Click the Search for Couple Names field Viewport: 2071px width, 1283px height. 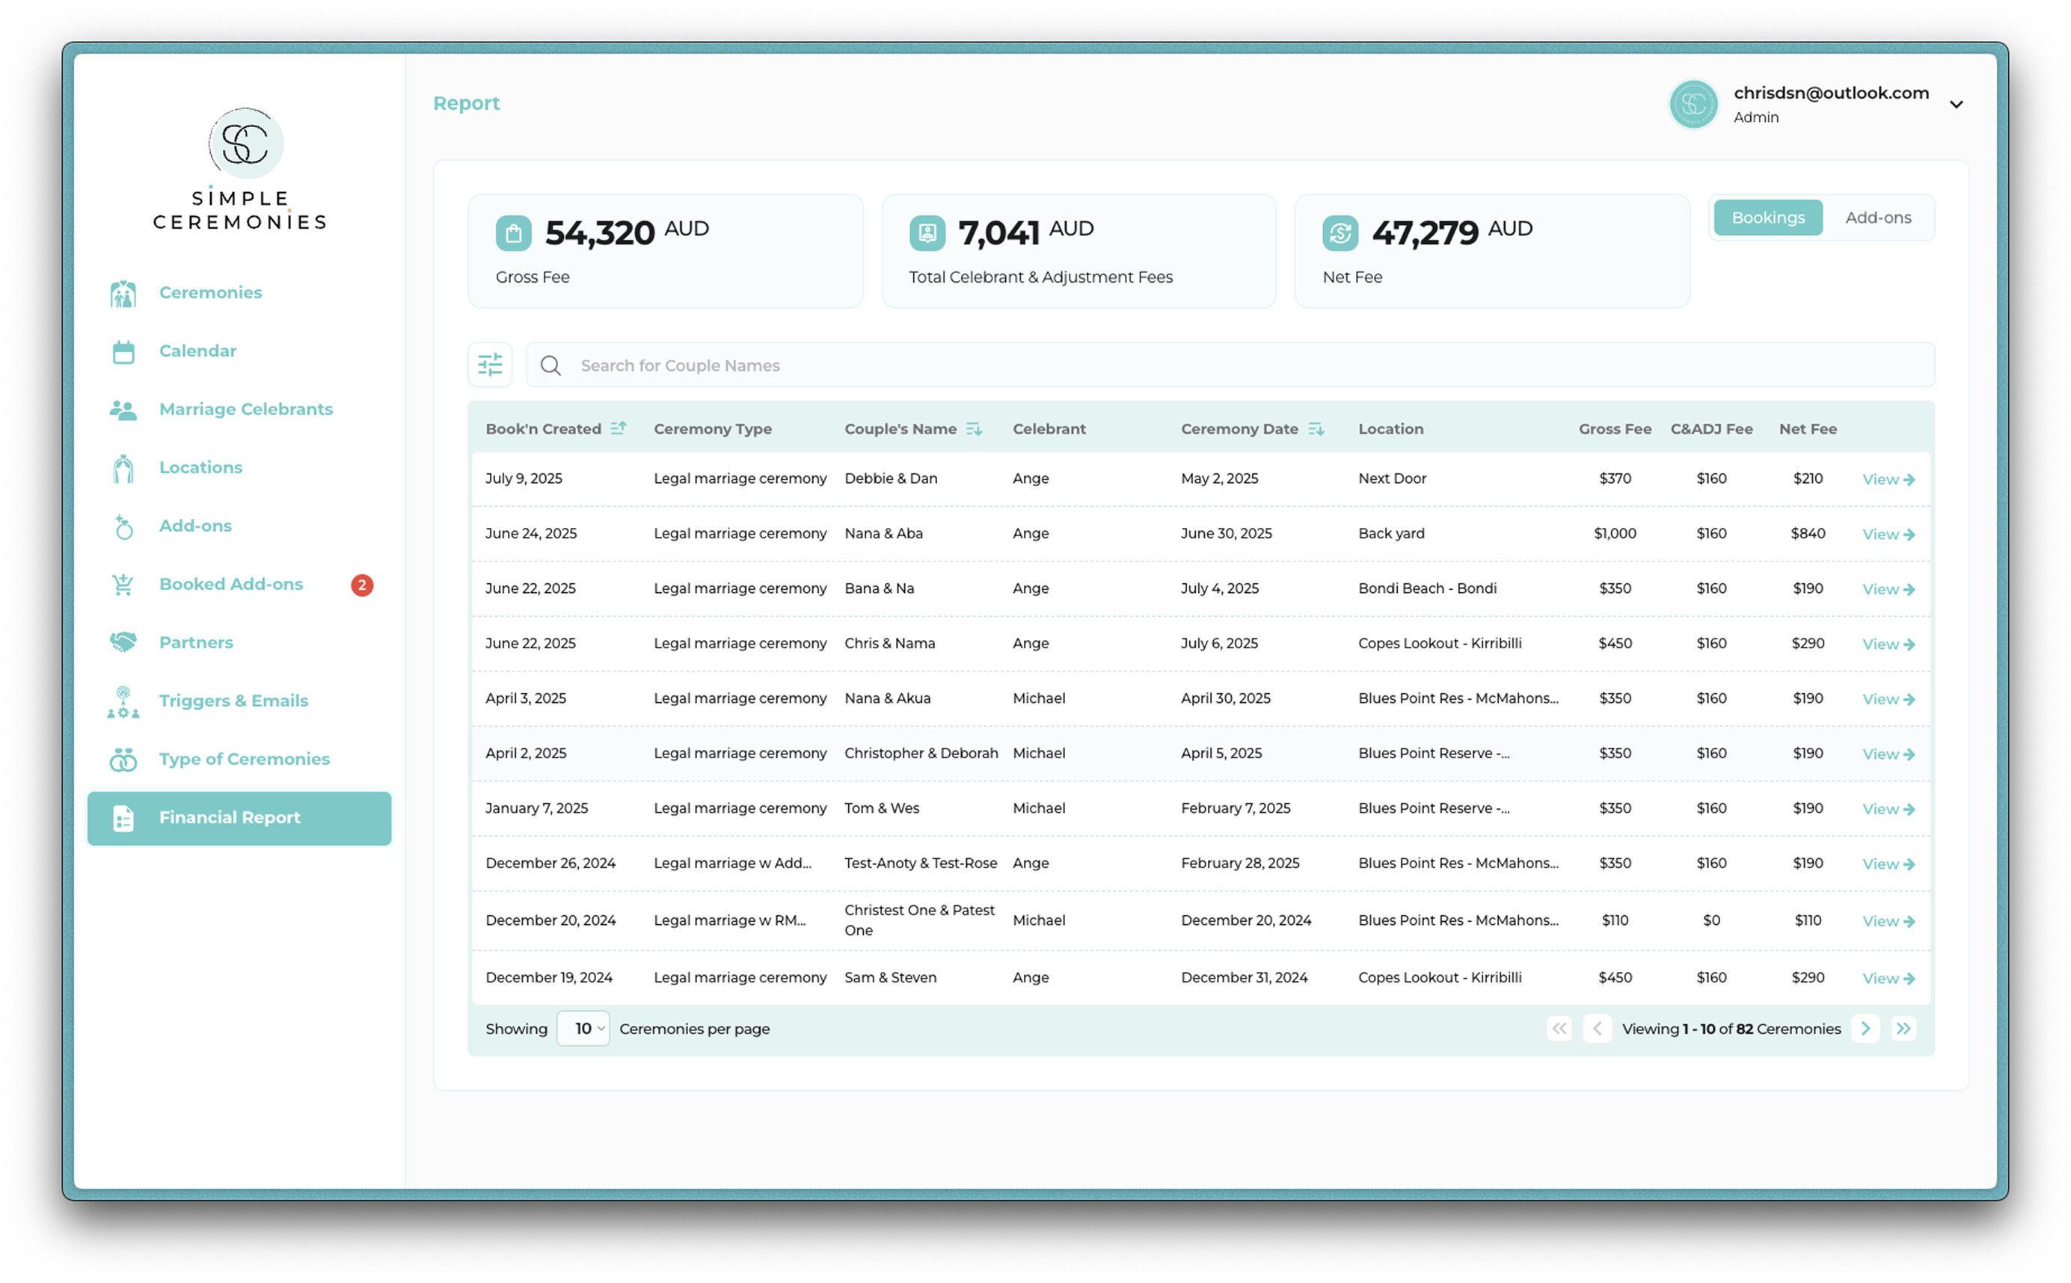[x=1231, y=366]
